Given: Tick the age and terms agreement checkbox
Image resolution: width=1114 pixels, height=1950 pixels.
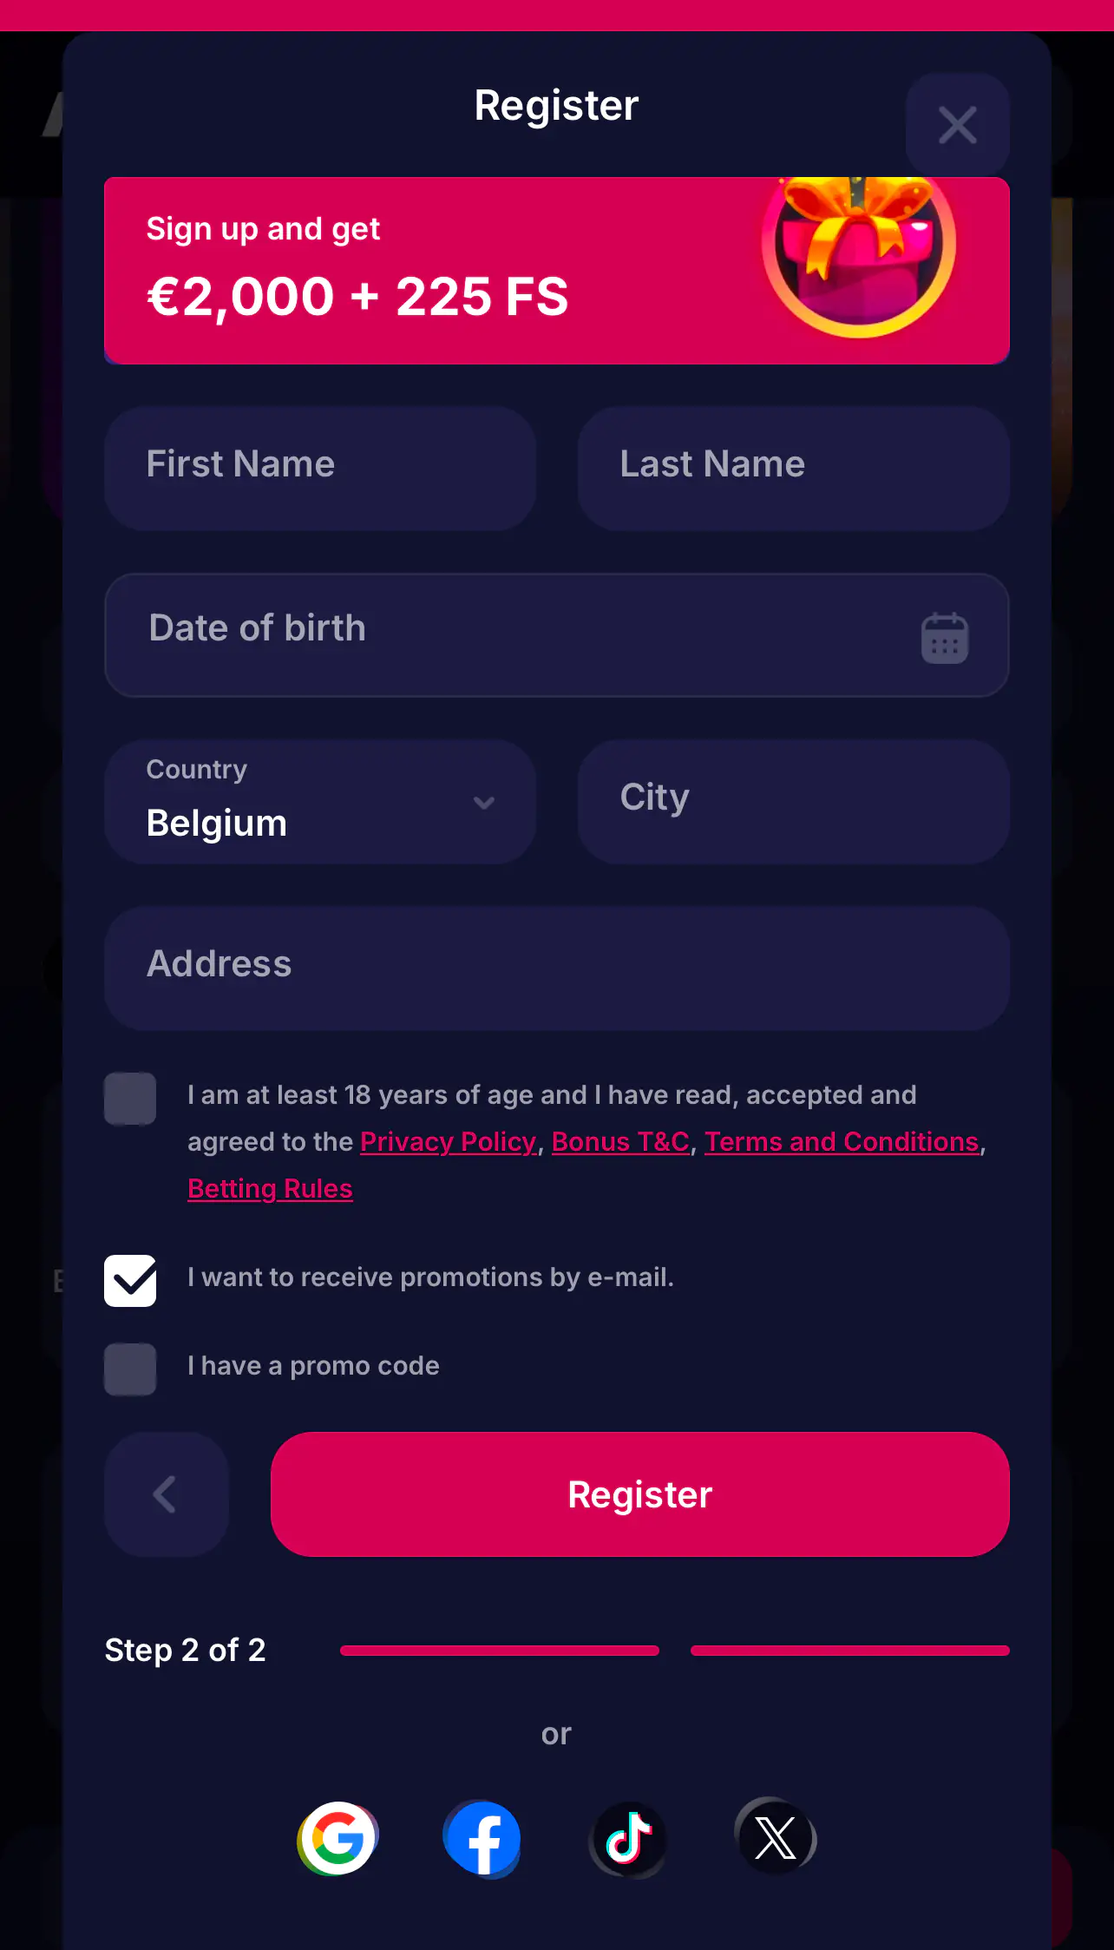Looking at the screenshot, I should point(130,1099).
